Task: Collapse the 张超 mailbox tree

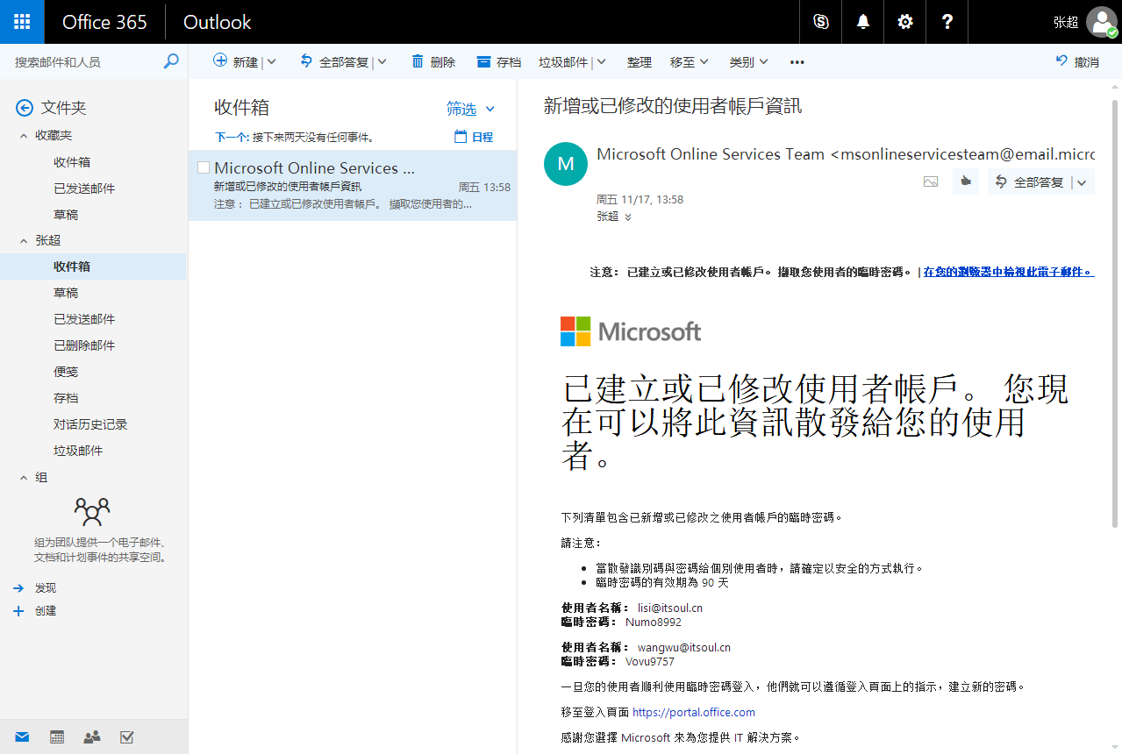Action: pyautogui.click(x=24, y=240)
